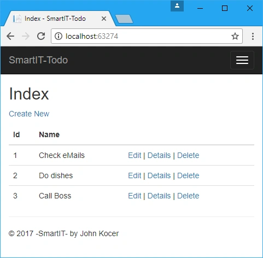Open the Create New link

(29, 114)
